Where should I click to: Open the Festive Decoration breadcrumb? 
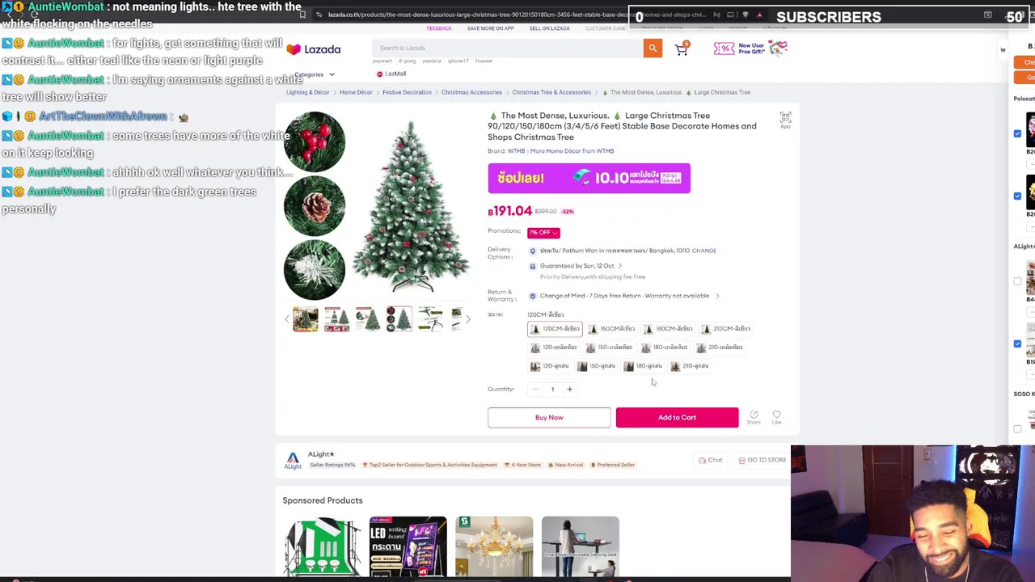[x=407, y=92]
